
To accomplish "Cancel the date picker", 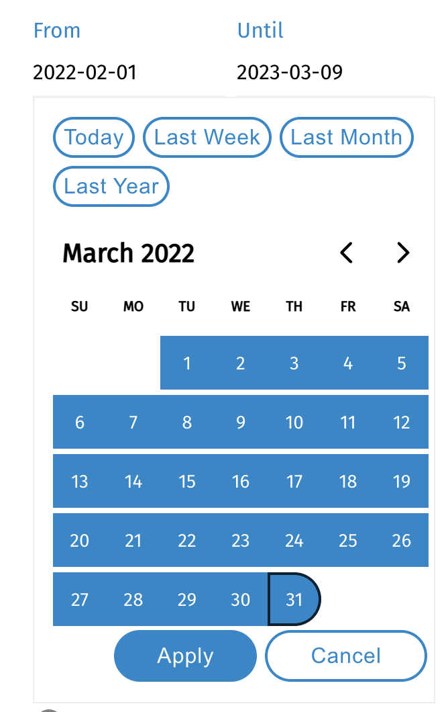I will tap(346, 656).
